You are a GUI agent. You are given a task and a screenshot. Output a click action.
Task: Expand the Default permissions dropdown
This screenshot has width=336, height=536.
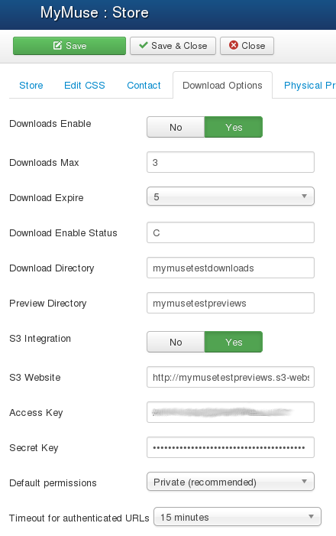click(231, 482)
